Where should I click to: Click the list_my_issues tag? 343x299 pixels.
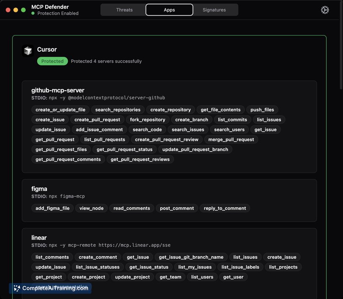pyautogui.click(x=195, y=267)
